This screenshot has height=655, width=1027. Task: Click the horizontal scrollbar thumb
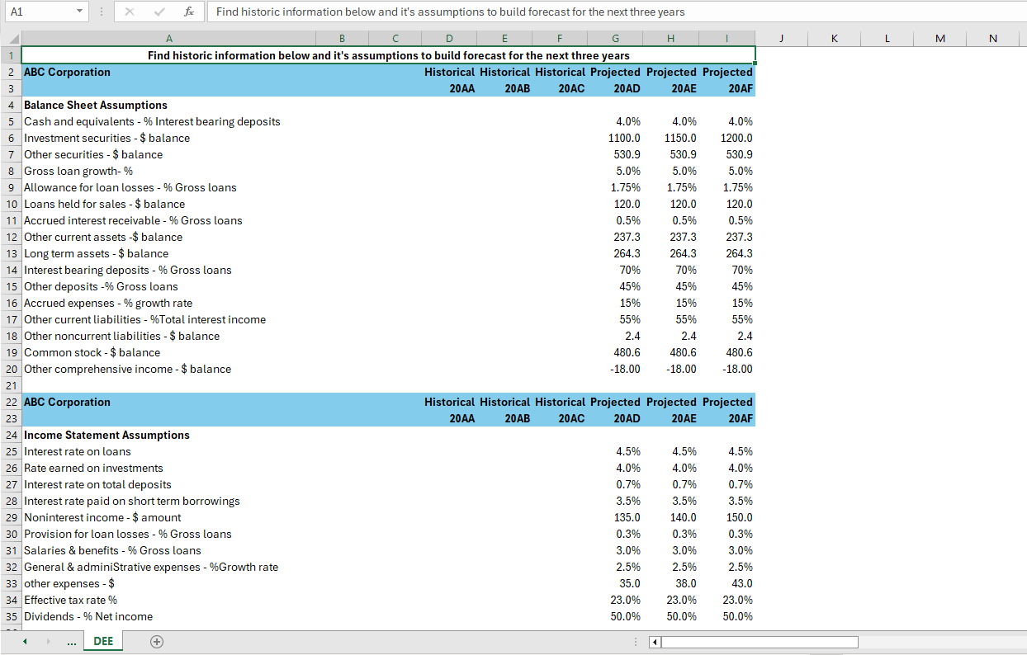(760, 642)
